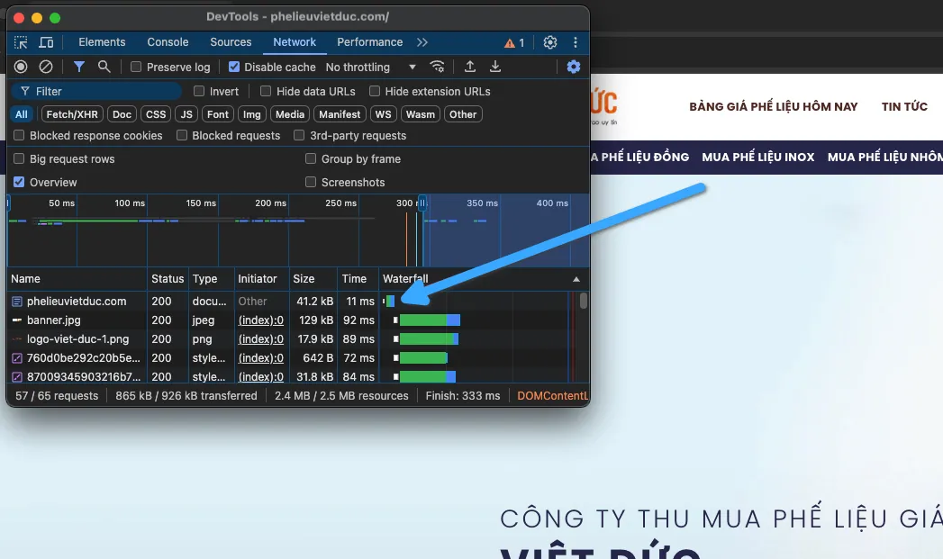Open network search magnifier
This screenshot has height=559, width=943.
coord(104,67)
